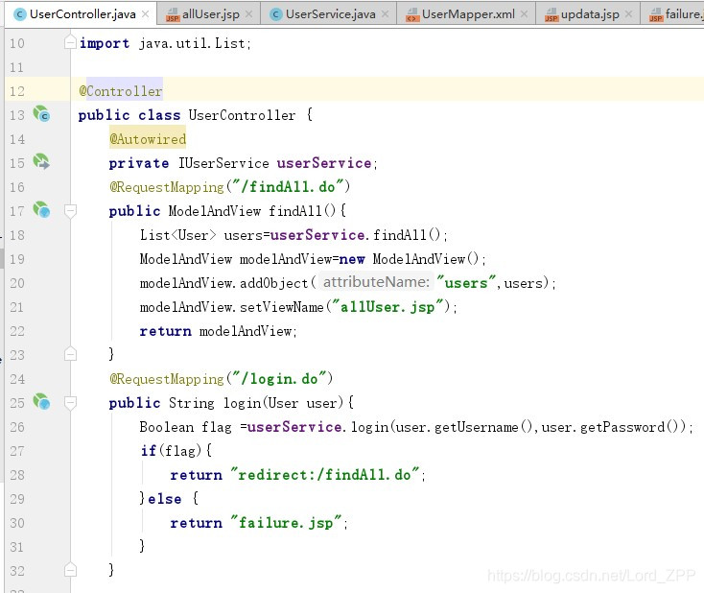Click the fold end marker at line 23
The image size is (704, 593).
click(x=70, y=354)
